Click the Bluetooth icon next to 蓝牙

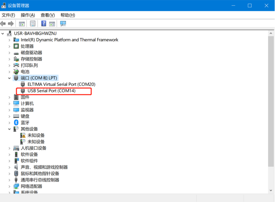tap(16, 123)
